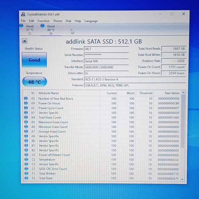Viewport: 199px width, 199px height.
Task: Click the Good health status button
Action: click(x=34, y=60)
